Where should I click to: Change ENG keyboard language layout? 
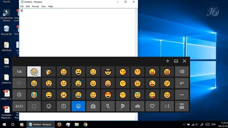coord(182,106)
